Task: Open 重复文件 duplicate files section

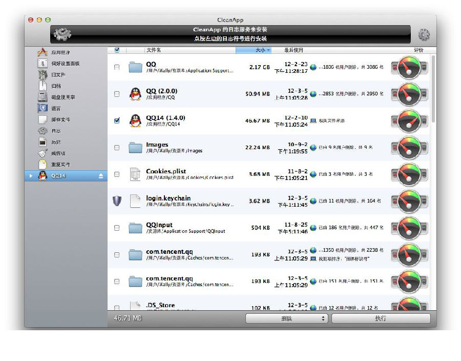Action: (60, 165)
